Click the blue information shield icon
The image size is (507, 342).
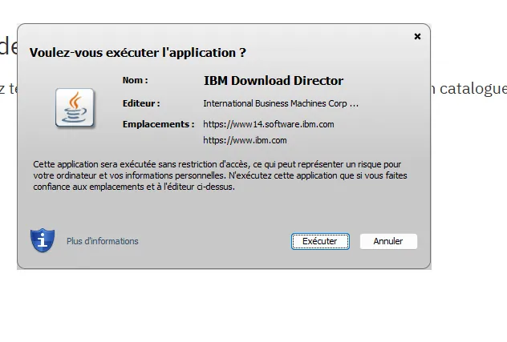click(43, 240)
